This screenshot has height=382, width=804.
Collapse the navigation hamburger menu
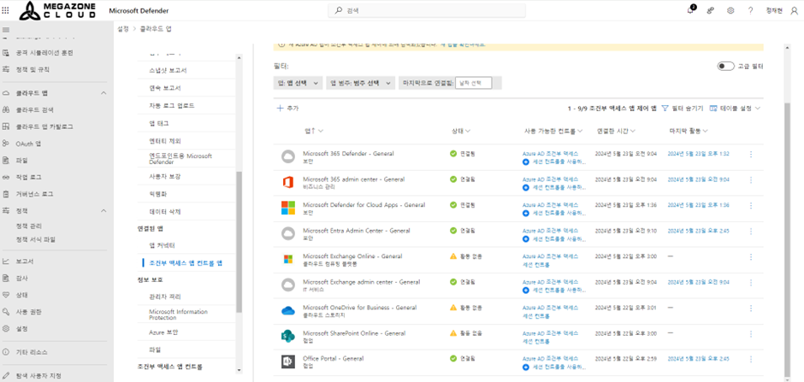pyautogui.click(x=6, y=29)
